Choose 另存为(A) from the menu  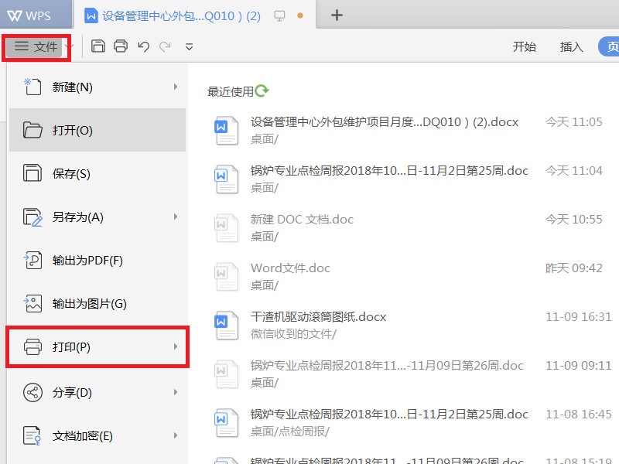click(x=97, y=217)
